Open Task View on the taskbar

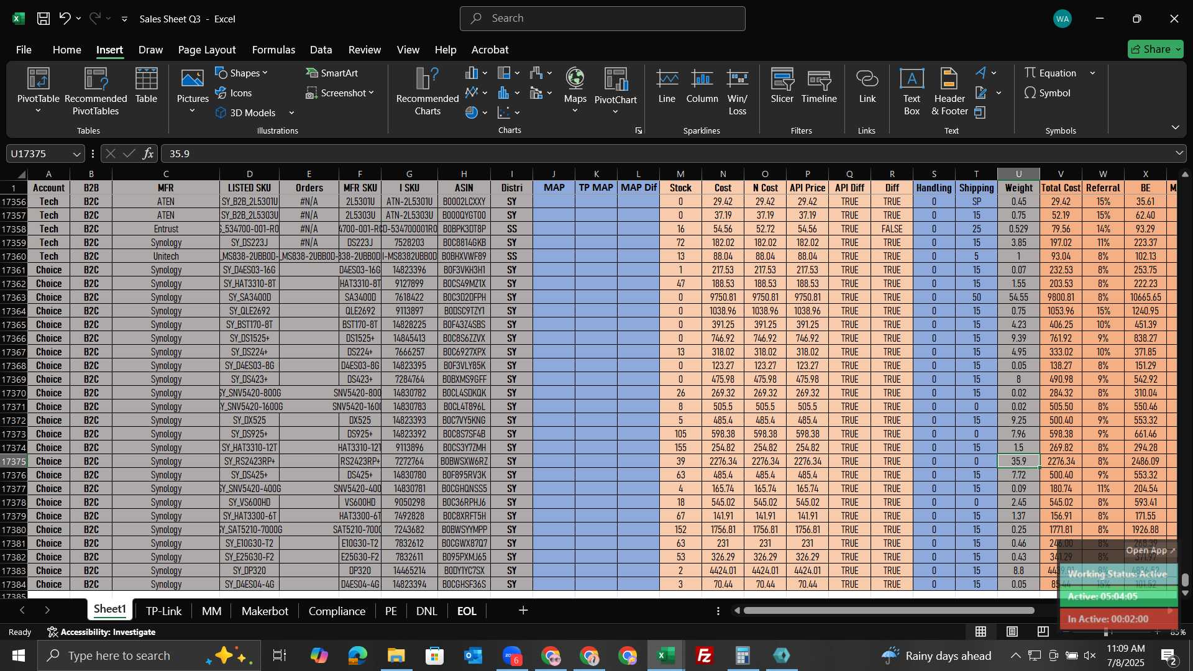(x=280, y=655)
